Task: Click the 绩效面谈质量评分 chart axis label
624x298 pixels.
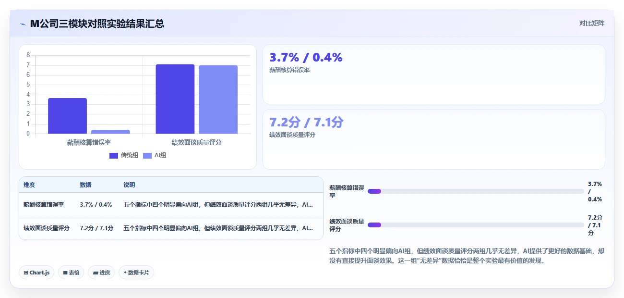Action: [x=196, y=143]
